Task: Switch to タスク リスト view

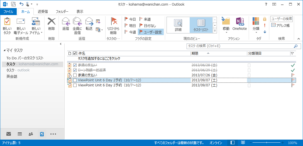Action: (201, 25)
